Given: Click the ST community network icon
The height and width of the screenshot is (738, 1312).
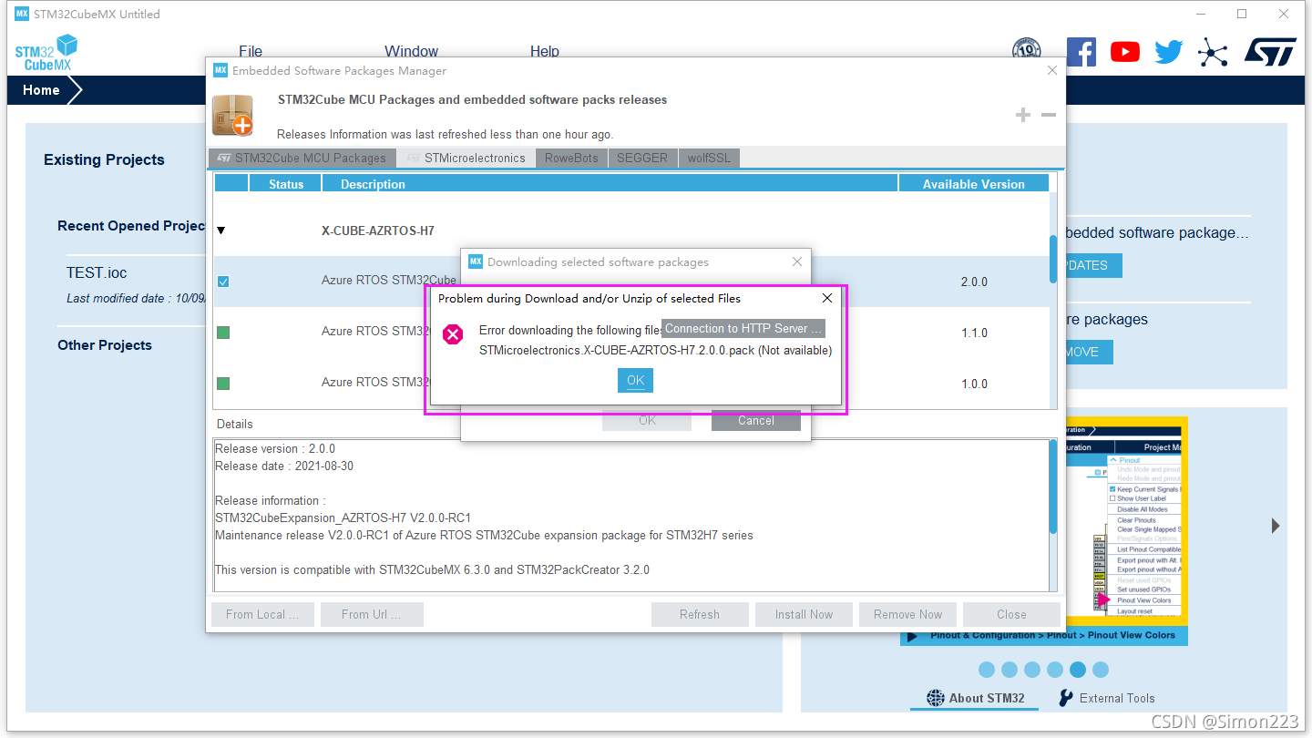Looking at the screenshot, I should click(1213, 52).
